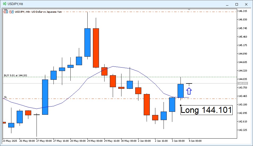This screenshot has height=146, width=253.
Task: Click price scale value 143.750
Action: point(243,87)
